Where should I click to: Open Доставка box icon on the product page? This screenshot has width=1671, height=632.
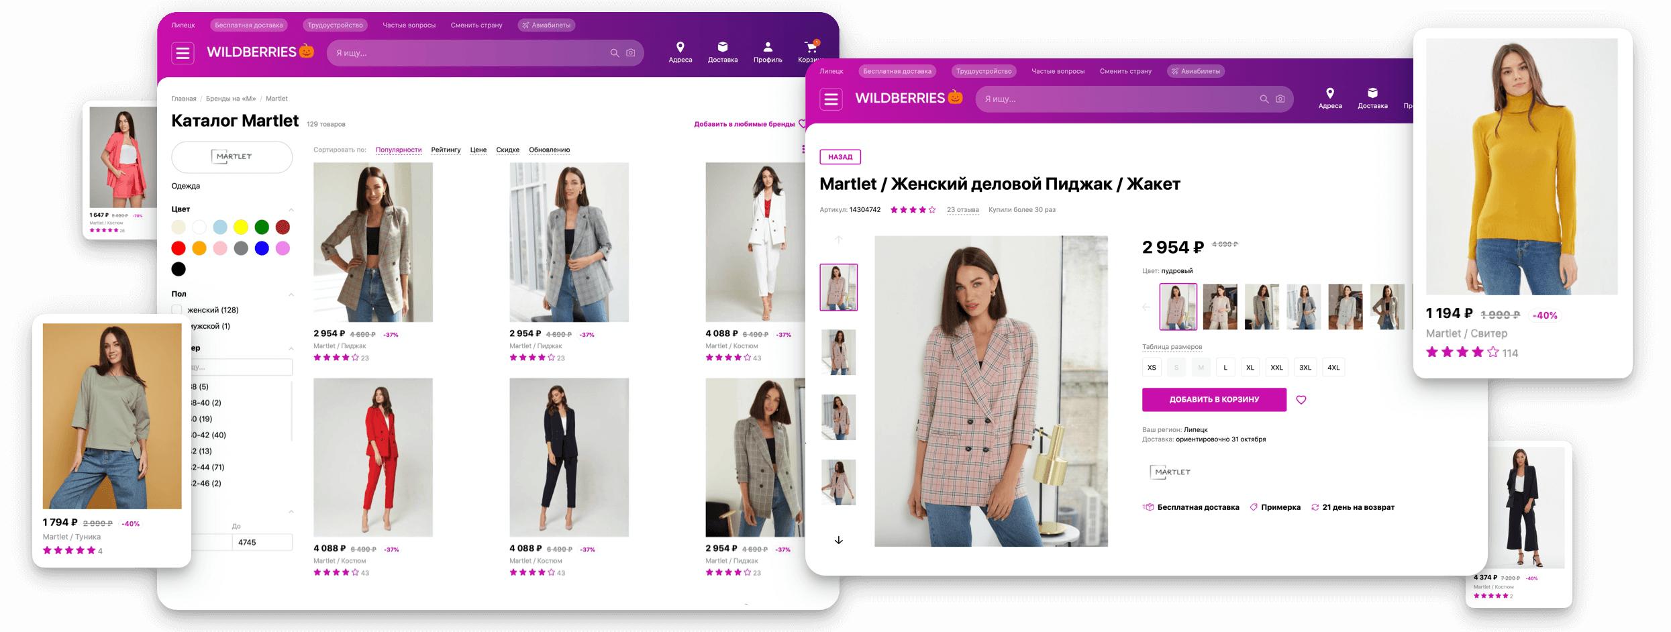click(x=1372, y=93)
